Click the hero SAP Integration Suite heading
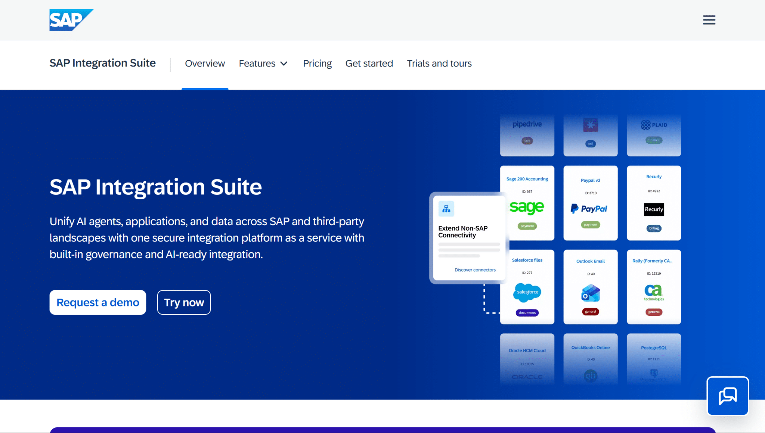 tap(156, 187)
